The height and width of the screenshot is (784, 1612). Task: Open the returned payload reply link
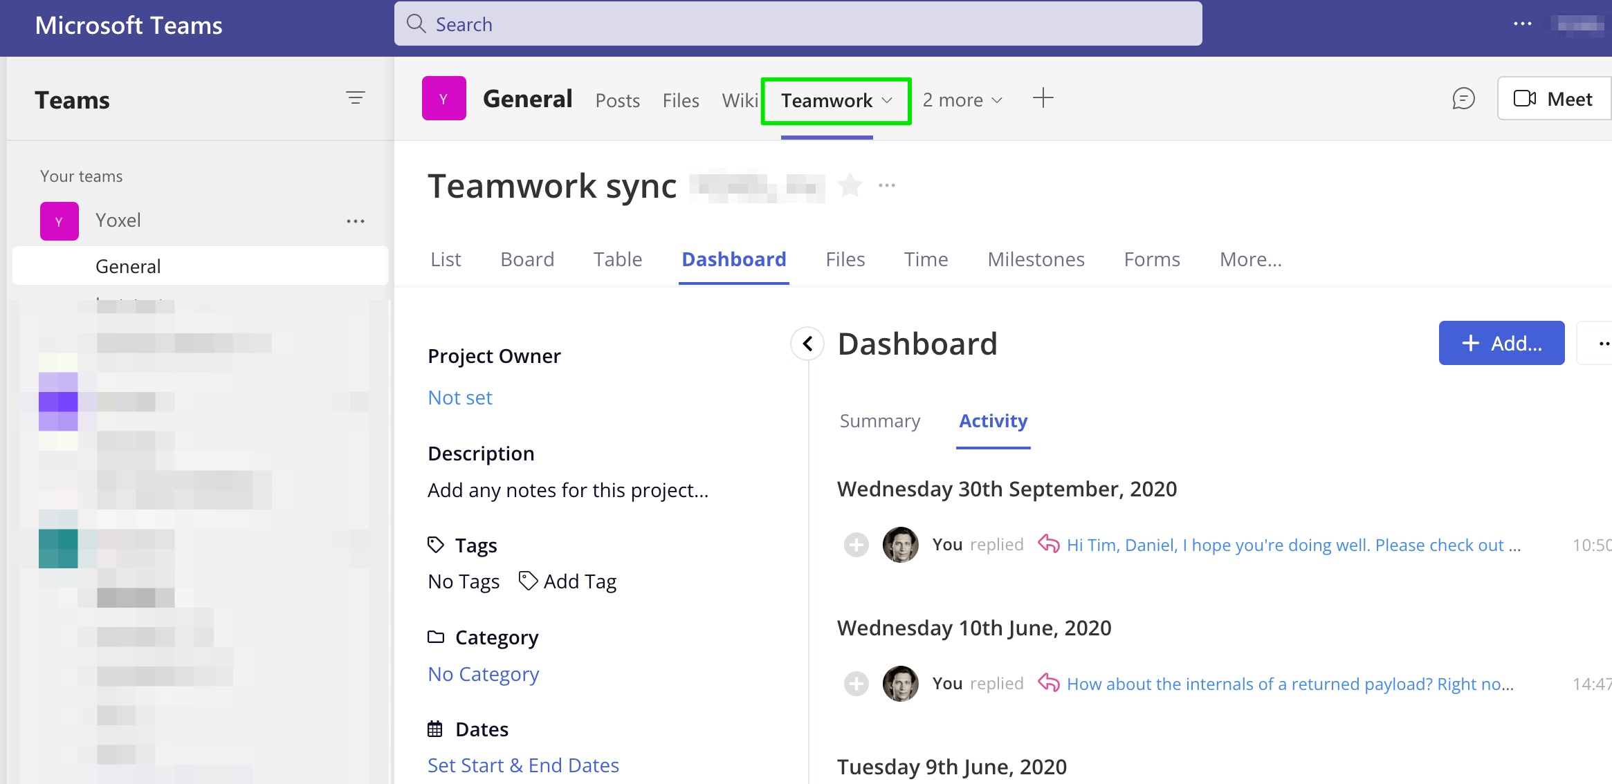click(1290, 684)
